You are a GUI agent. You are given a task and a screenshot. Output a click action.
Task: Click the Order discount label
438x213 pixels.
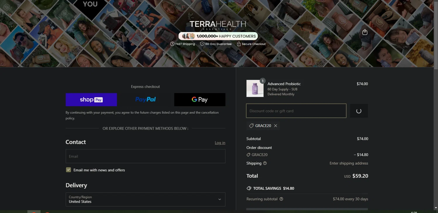coord(259,148)
